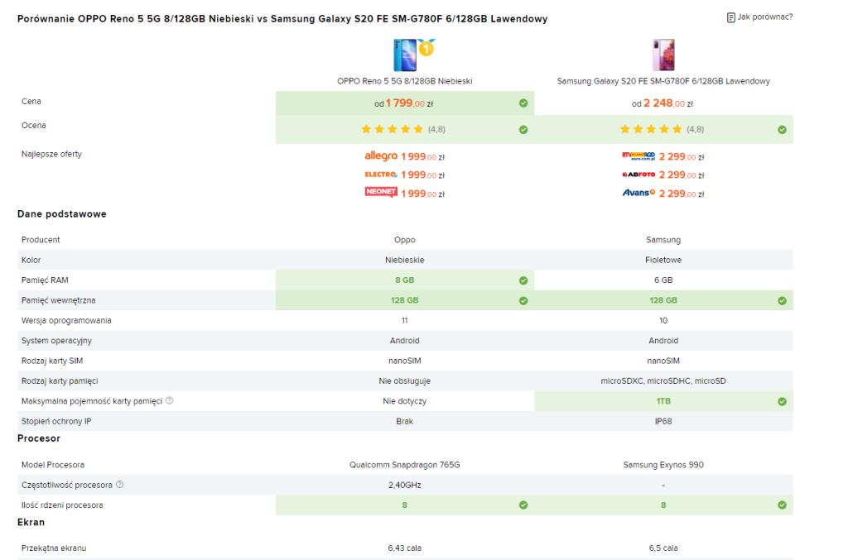Click the 6,43 cala screen value
Image resolution: width=848 pixels, height=560 pixels.
[x=404, y=548]
